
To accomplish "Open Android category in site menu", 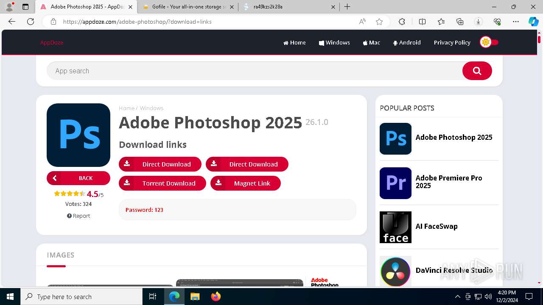I will (407, 42).
